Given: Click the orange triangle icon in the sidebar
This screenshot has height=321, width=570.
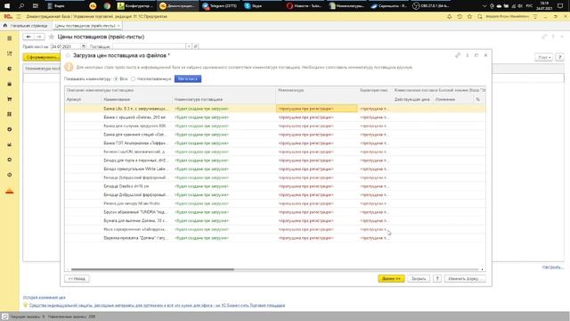Looking at the screenshot, I should click(10, 191).
